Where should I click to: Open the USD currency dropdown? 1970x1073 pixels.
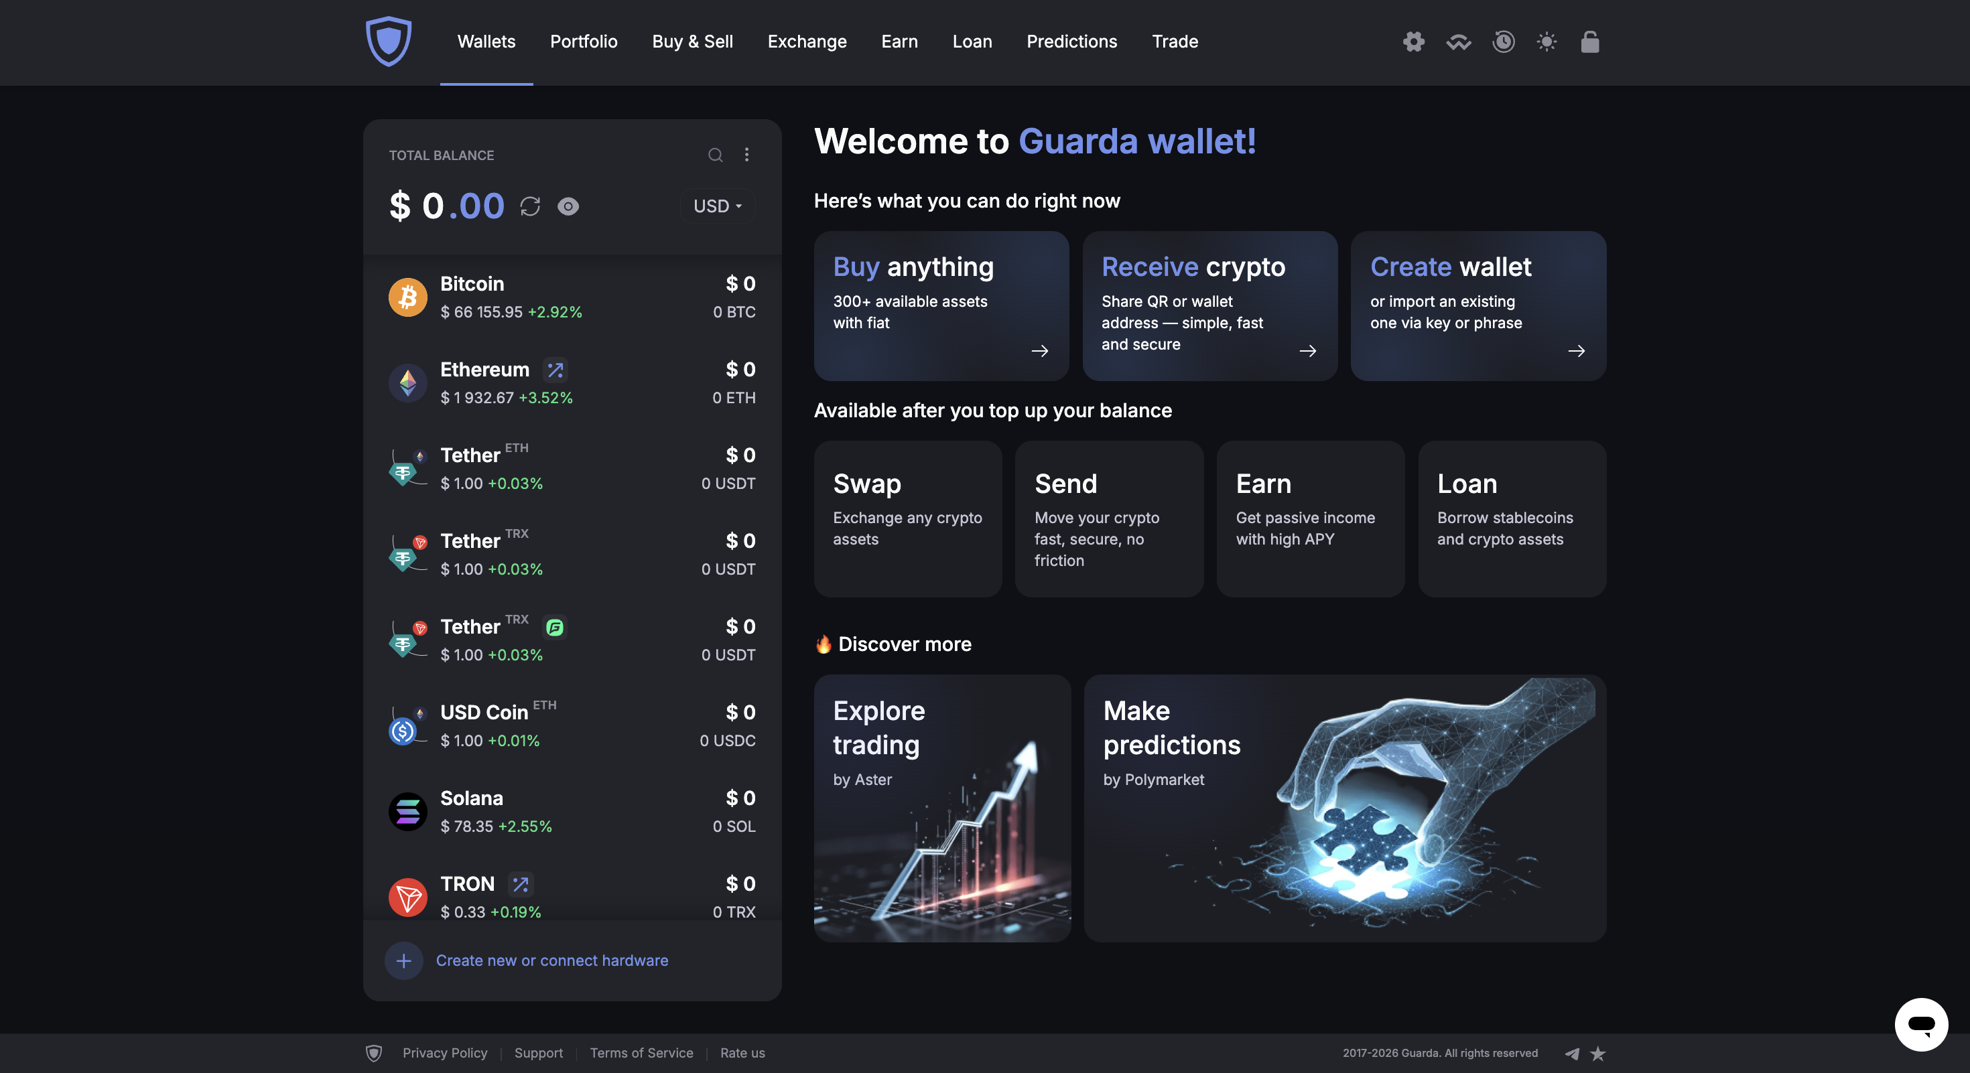click(718, 206)
